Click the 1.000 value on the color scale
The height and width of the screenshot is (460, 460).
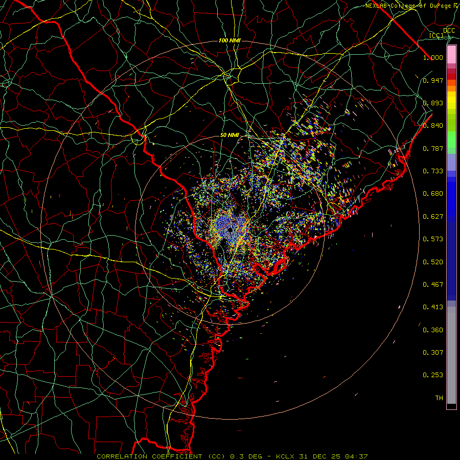coord(433,57)
